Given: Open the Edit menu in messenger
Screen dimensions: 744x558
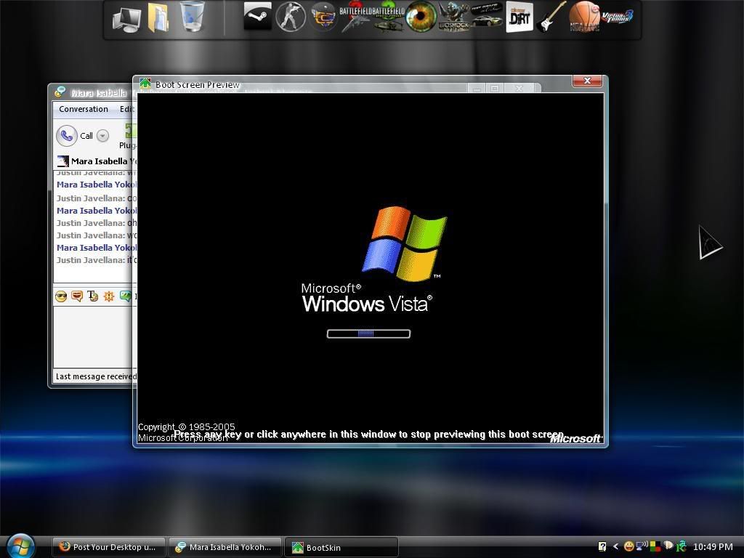Looking at the screenshot, I should (x=126, y=109).
